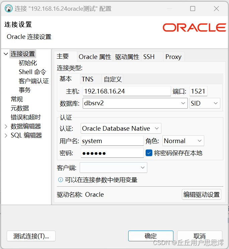This screenshot has width=229, height=249.
Task: Select Shell 命令 in the left tree
Action: [x=32, y=72]
